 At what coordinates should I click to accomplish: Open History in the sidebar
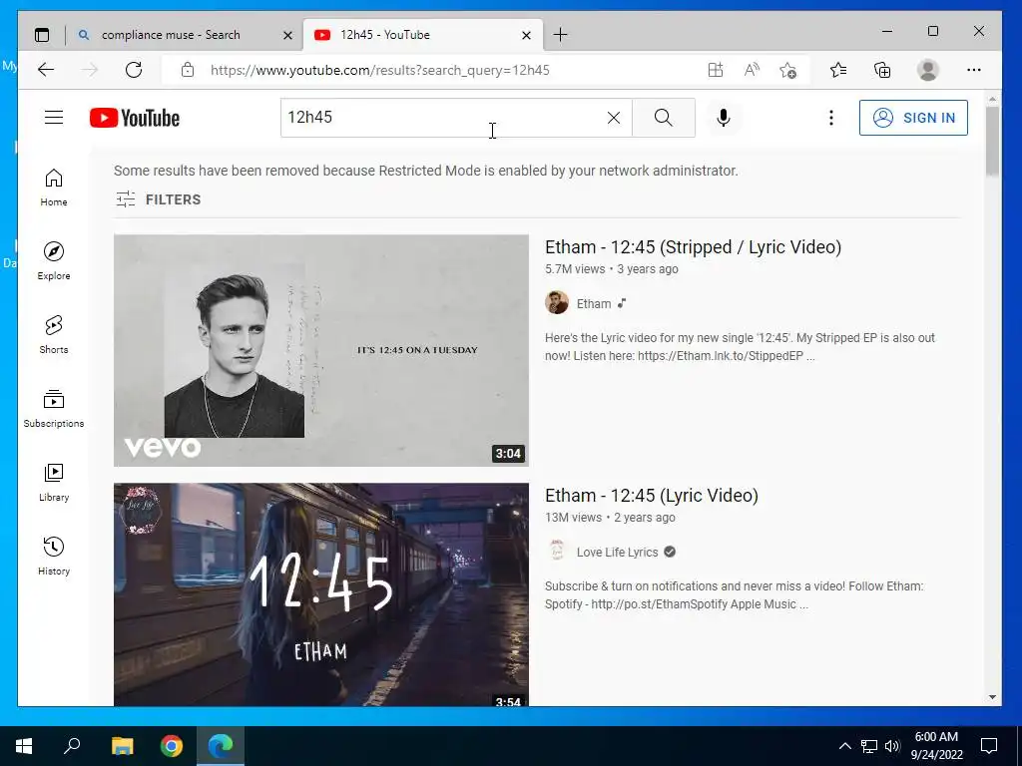coord(54,556)
